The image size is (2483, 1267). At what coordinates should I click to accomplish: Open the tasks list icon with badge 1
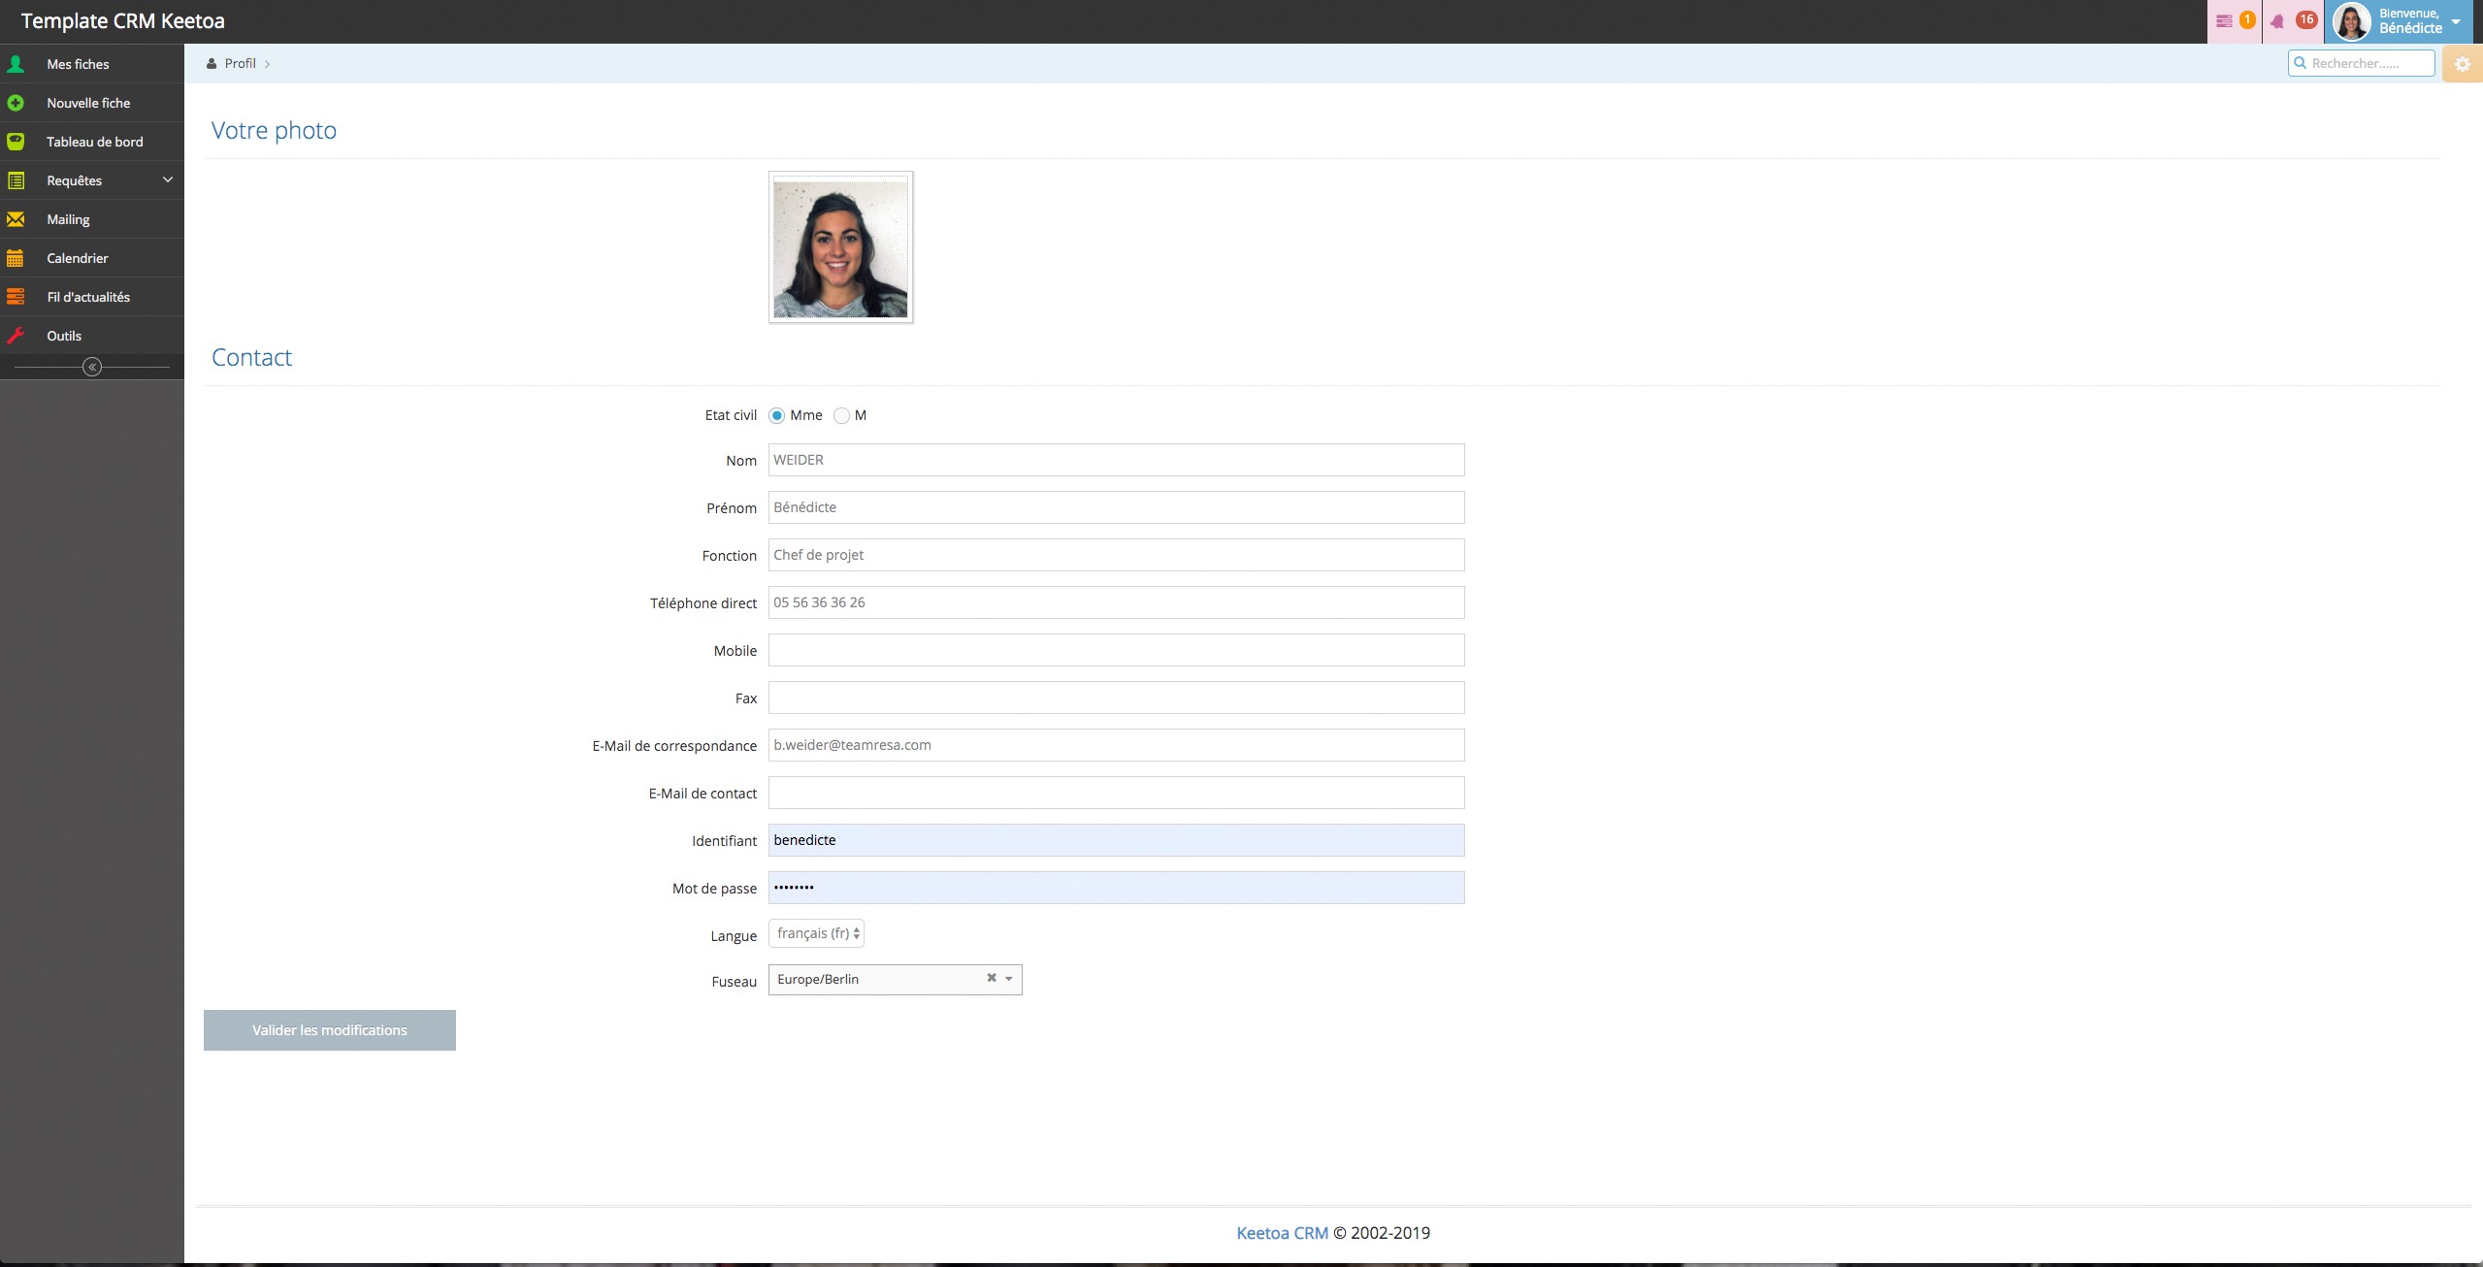tap(2224, 20)
